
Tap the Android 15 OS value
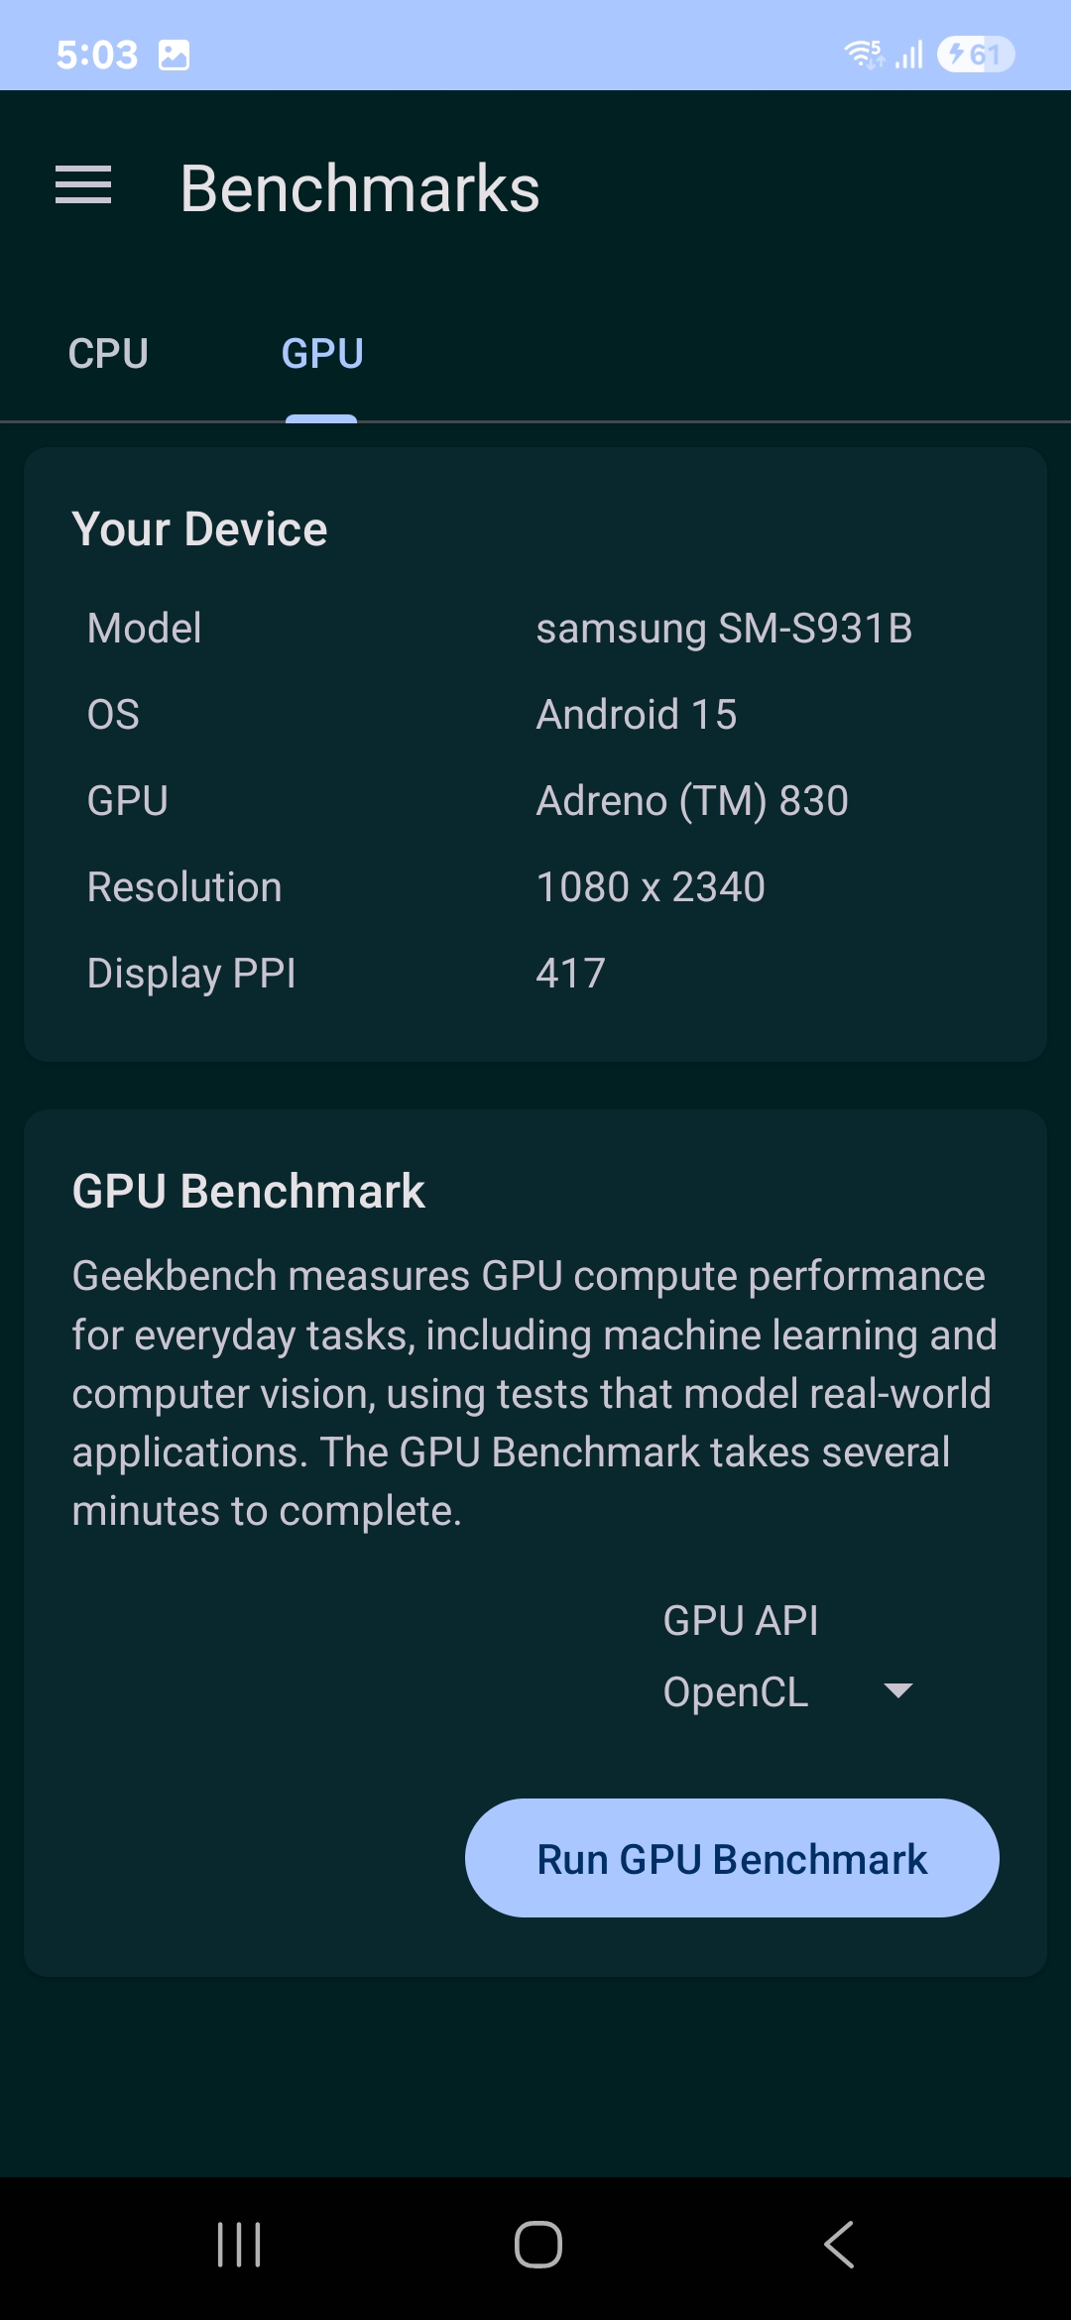637,715
